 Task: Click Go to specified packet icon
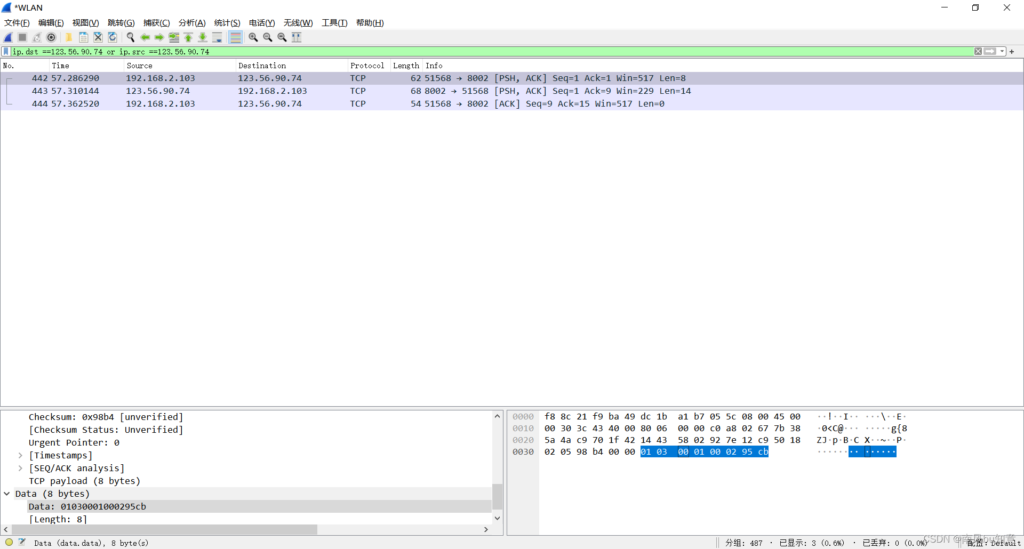174,37
